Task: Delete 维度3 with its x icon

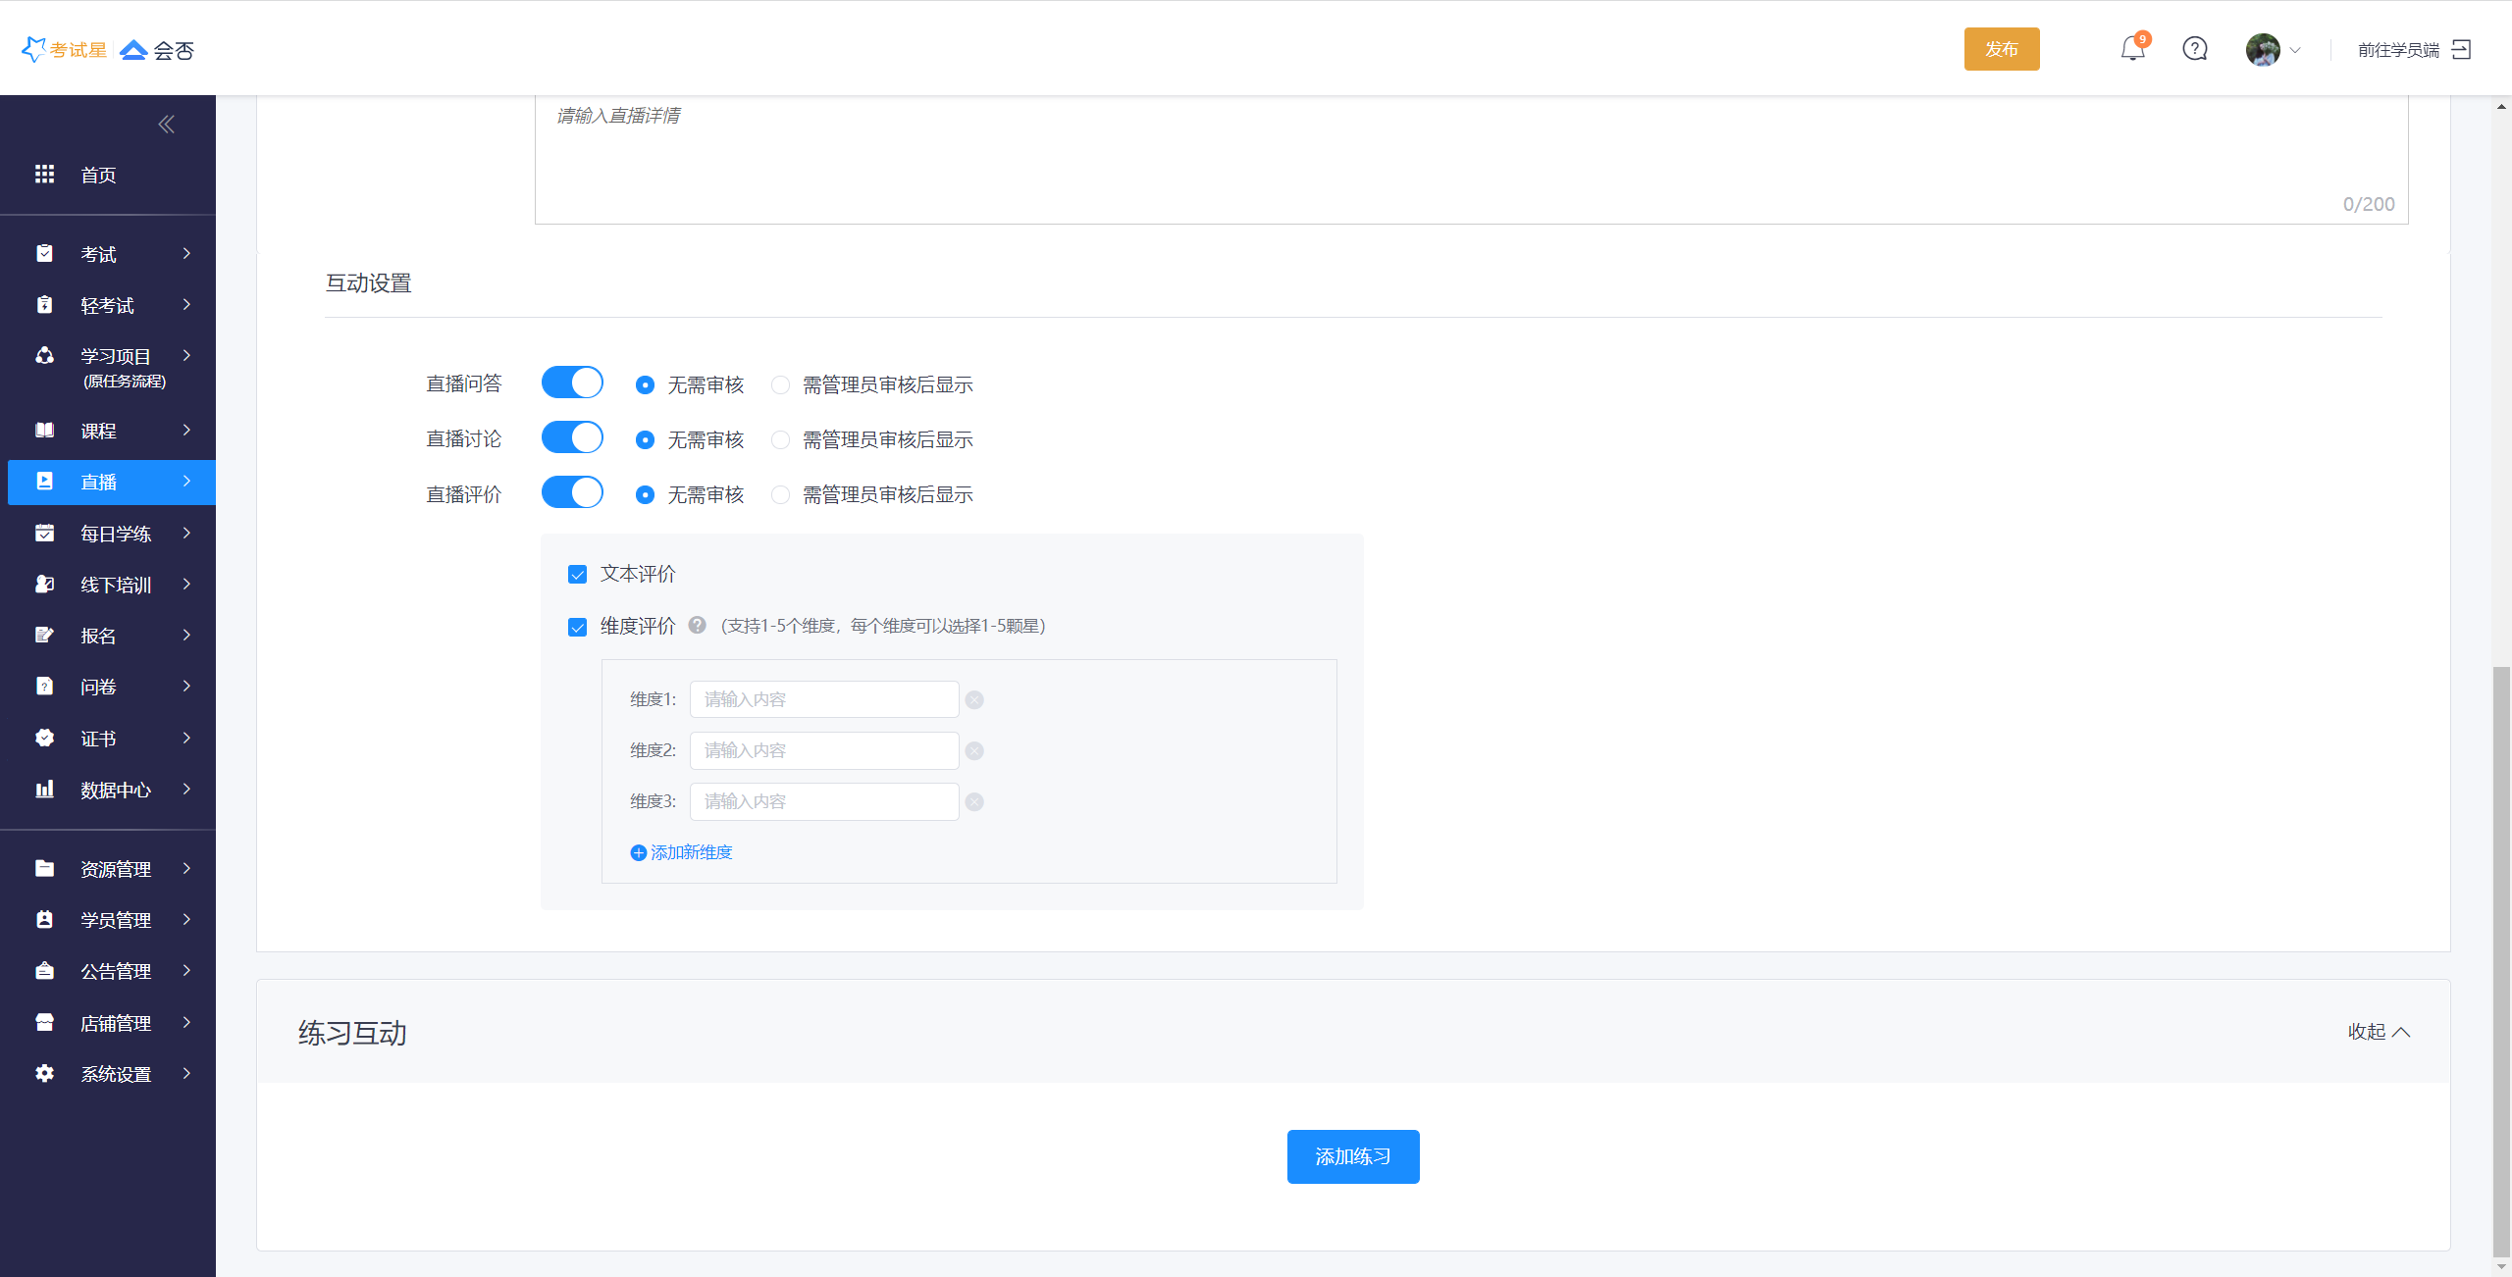Action: pos(973,801)
